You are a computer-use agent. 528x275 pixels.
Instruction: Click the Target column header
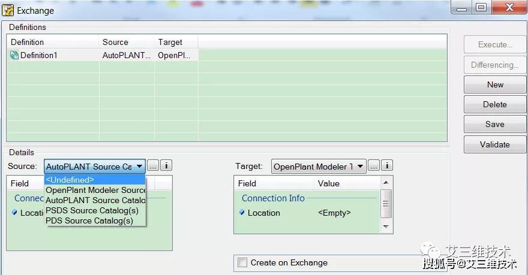click(176, 42)
